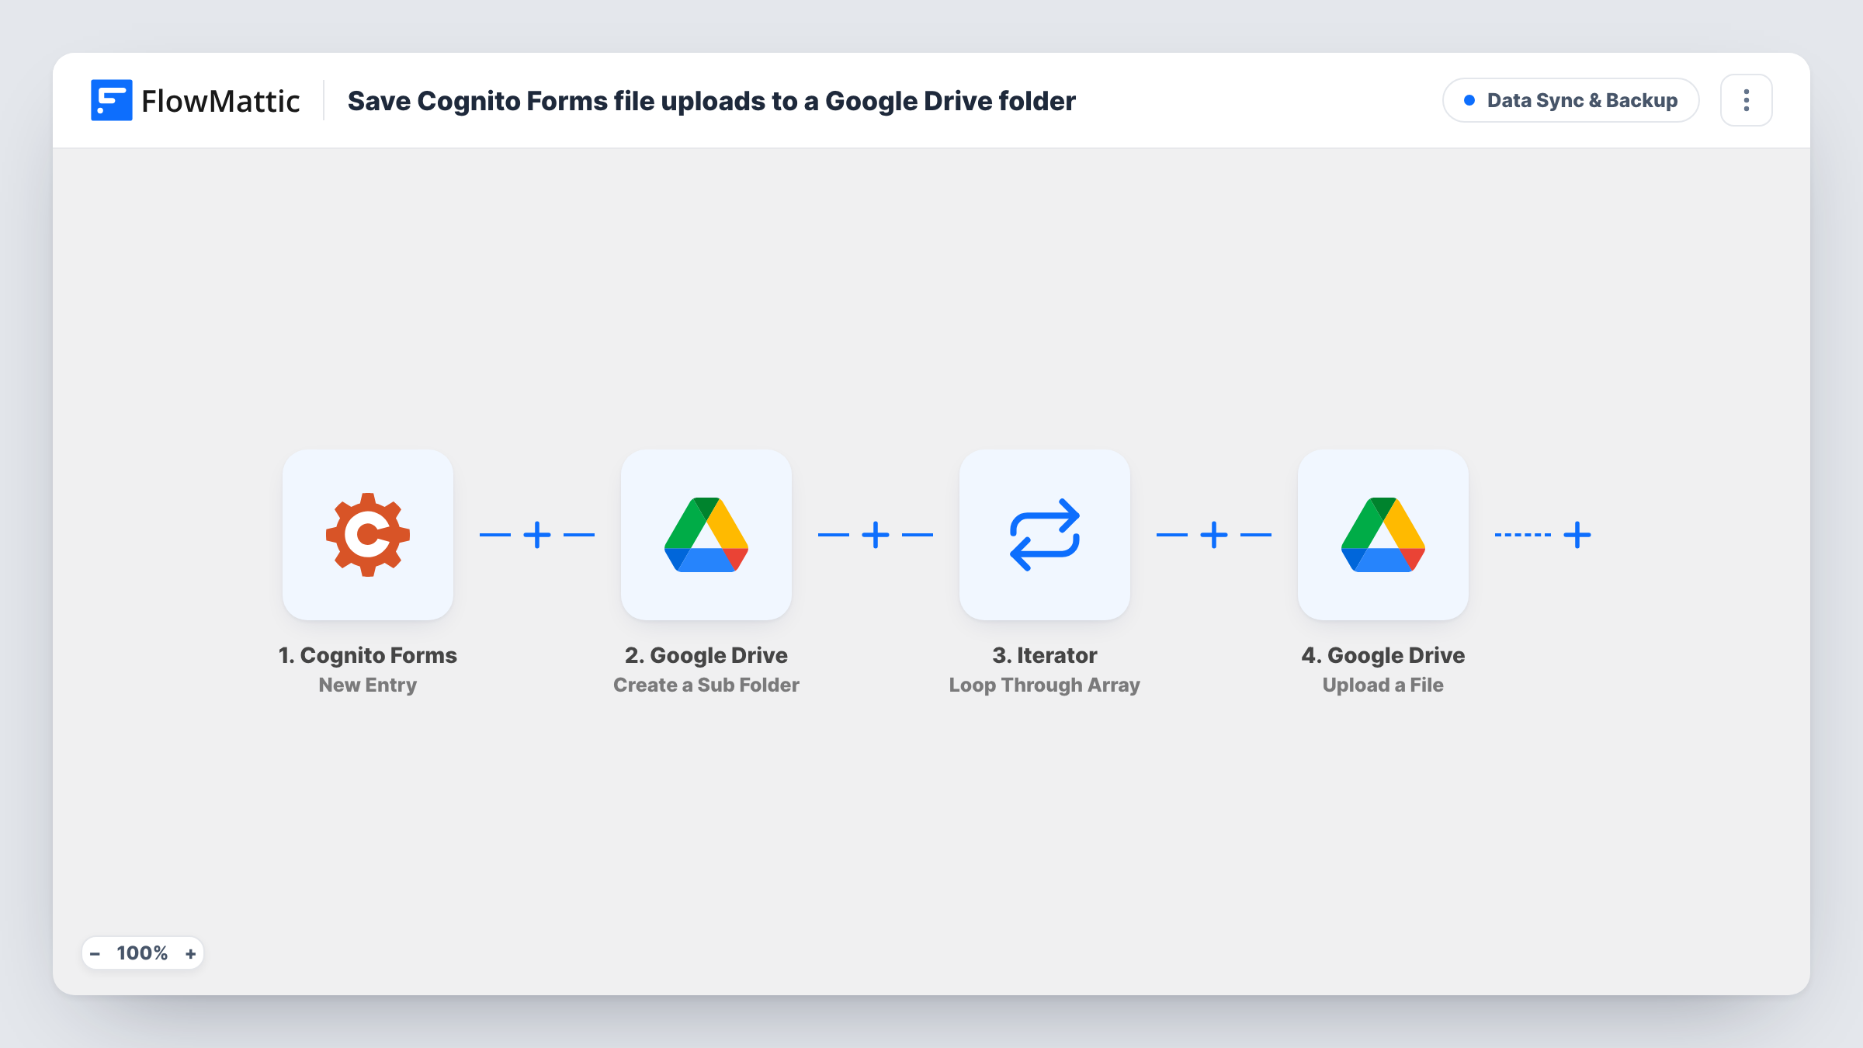
Task: Open the three-dot options menu
Action: click(x=1747, y=100)
